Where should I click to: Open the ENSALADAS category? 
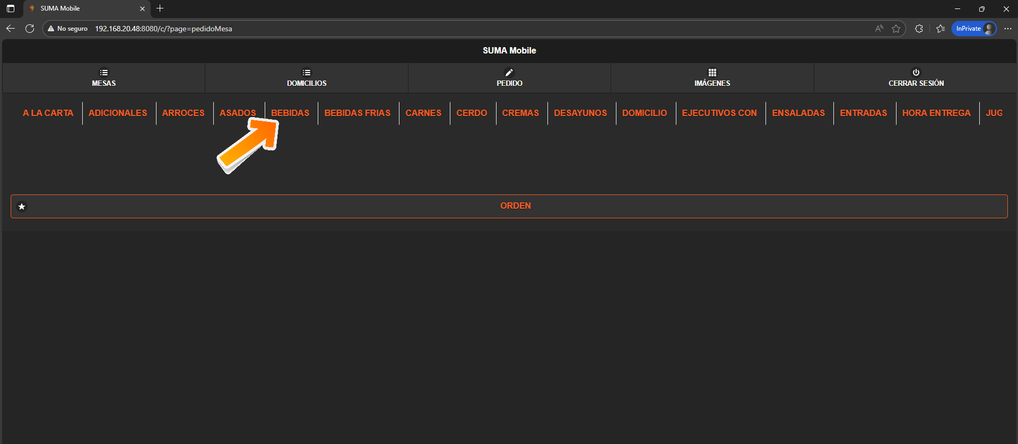(798, 113)
